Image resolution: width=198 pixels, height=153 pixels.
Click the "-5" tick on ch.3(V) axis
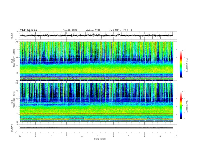17,132
